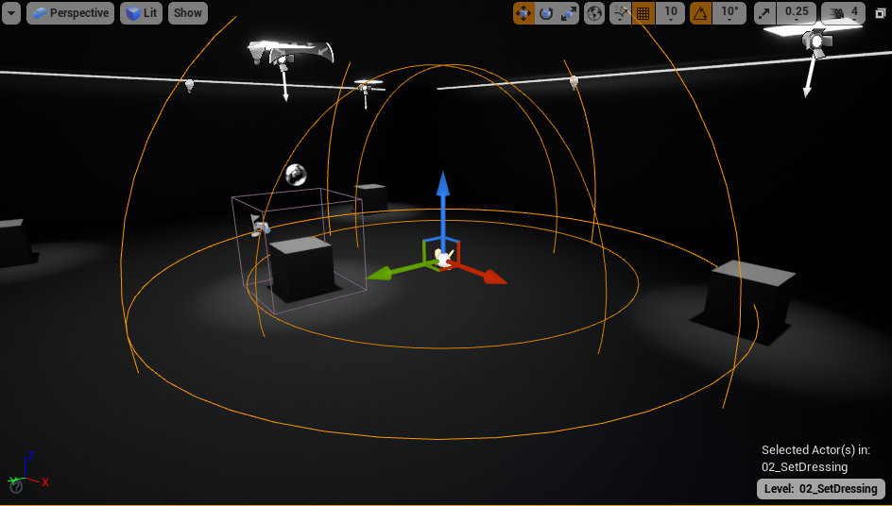Click the maximize/restore viewport icon
Viewport: 892px width, 506px height.
(880, 12)
